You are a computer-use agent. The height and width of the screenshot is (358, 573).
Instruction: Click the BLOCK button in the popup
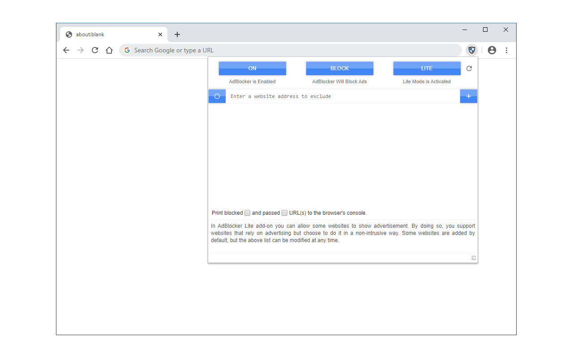(x=339, y=68)
